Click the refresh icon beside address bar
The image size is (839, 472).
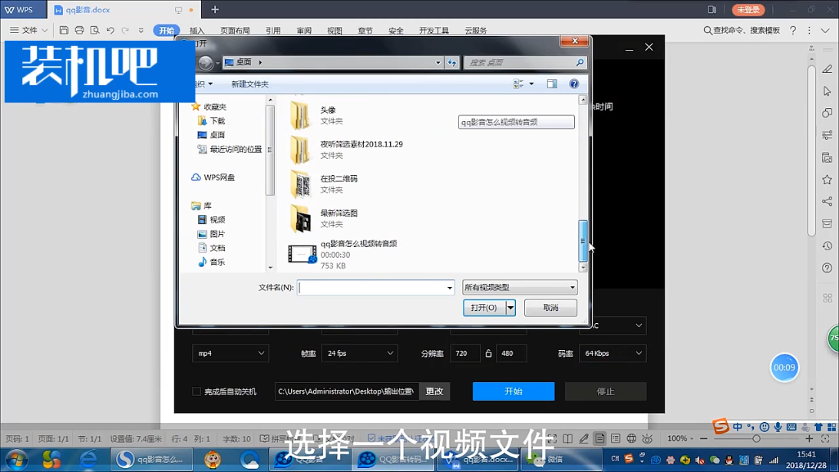point(452,63)
